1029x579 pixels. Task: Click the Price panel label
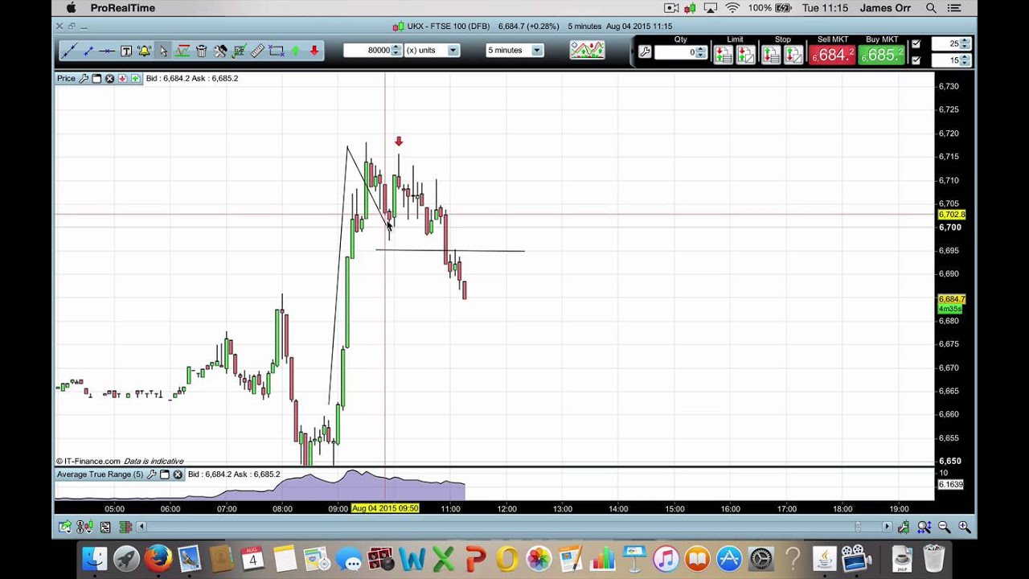coord(66,78)
